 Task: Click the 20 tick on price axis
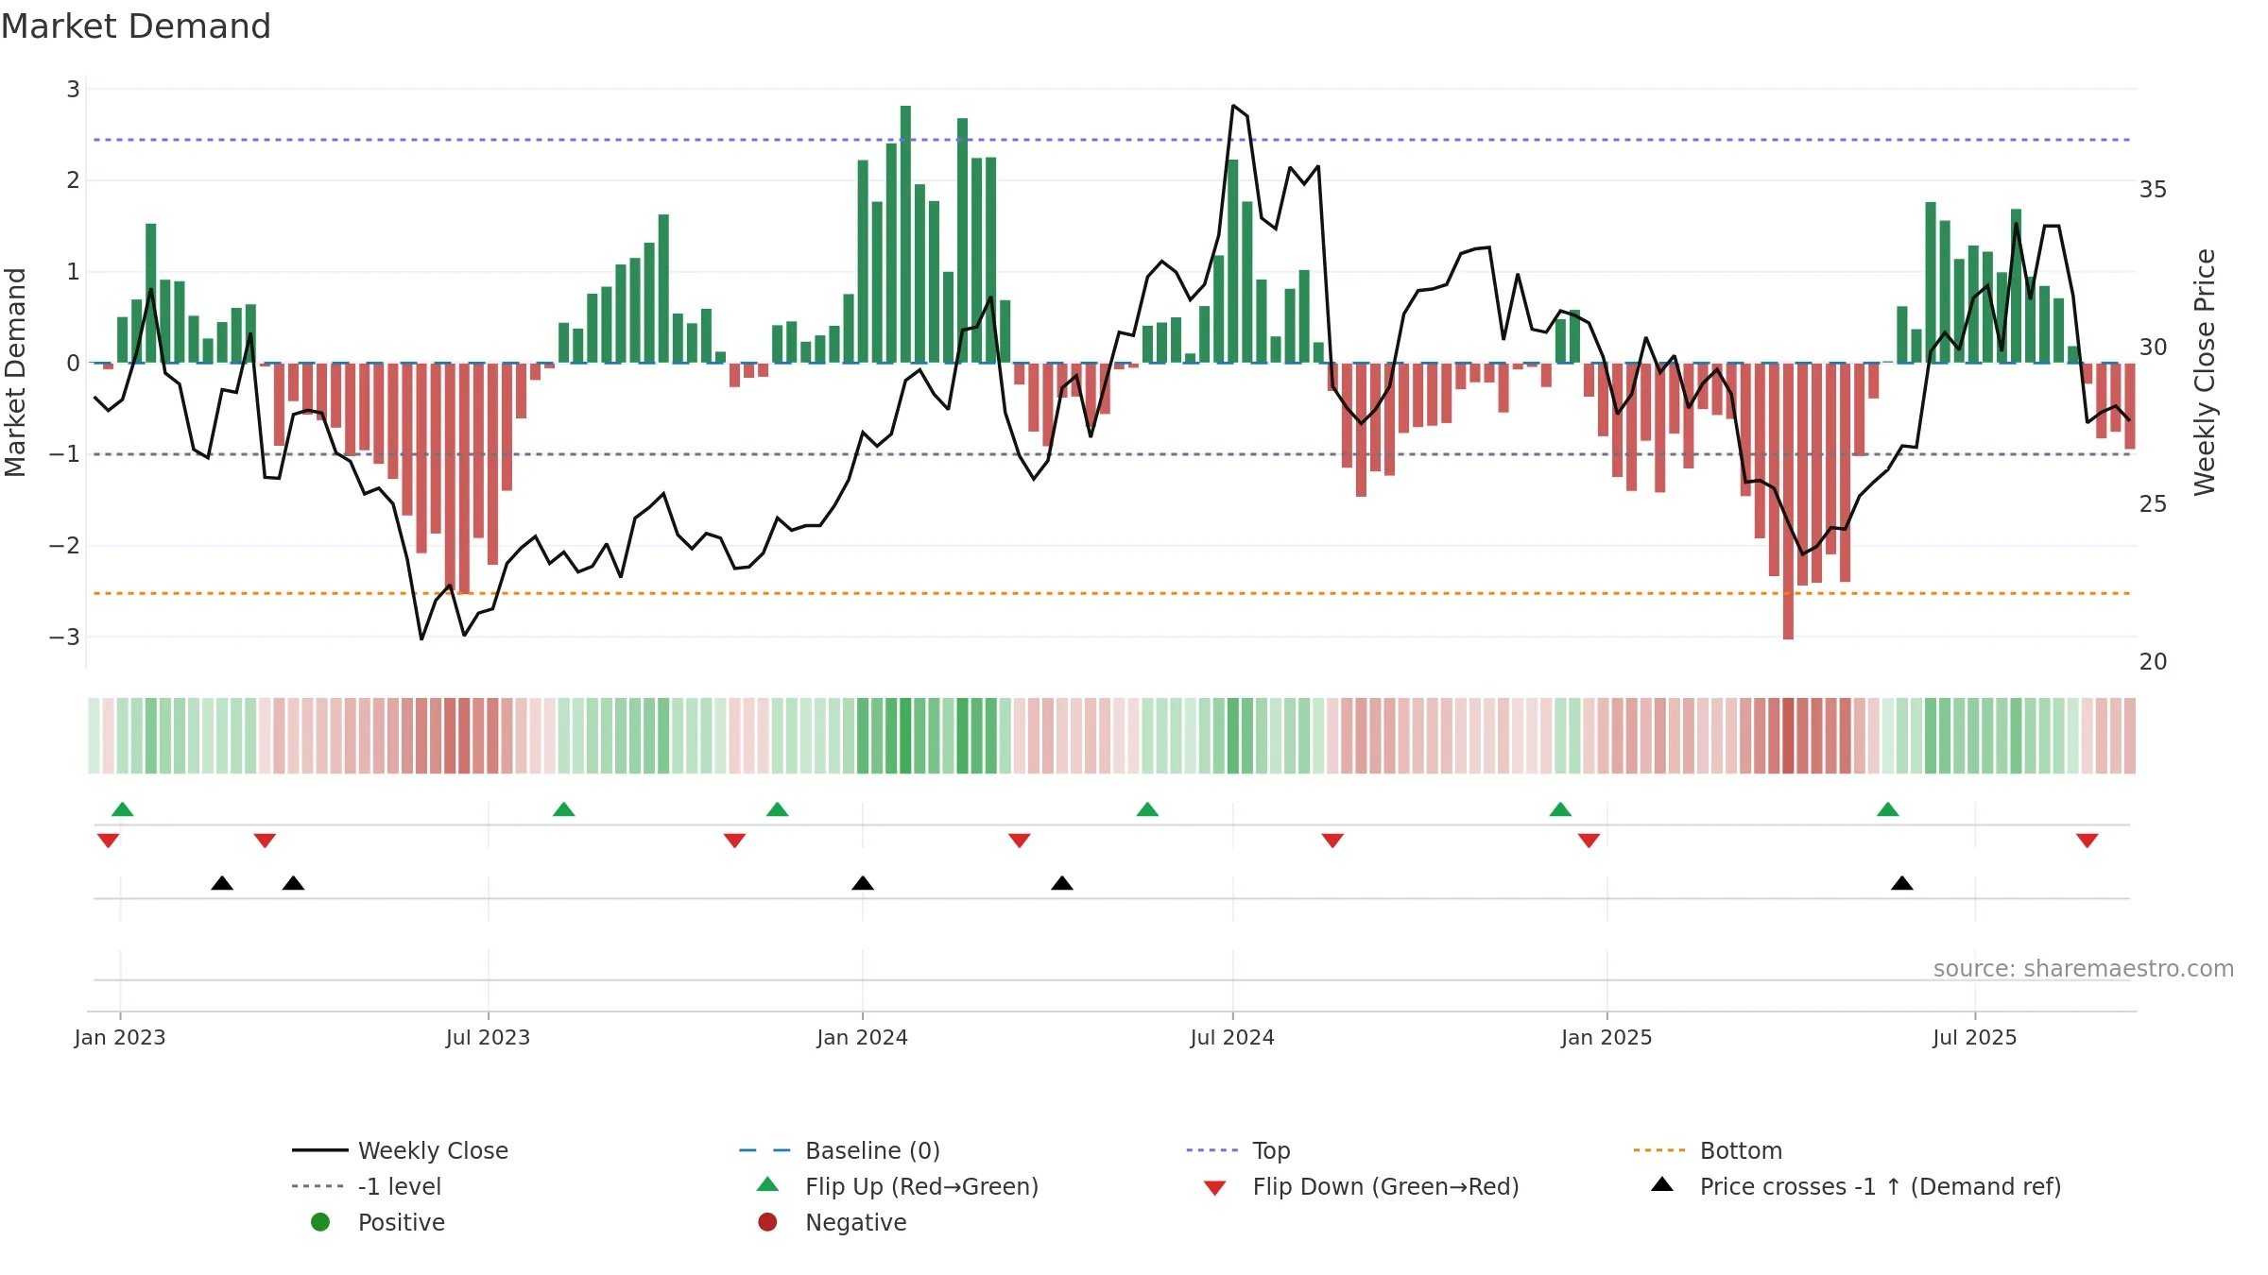tap(2154, 662)
